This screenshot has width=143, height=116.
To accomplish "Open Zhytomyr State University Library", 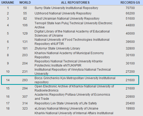I will point(57,48).
